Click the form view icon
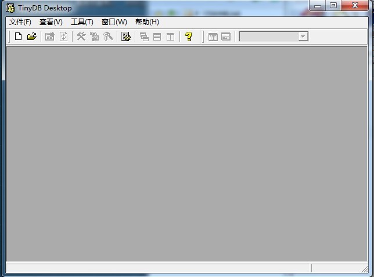This screenshot has height=277, width=374. 226,37
